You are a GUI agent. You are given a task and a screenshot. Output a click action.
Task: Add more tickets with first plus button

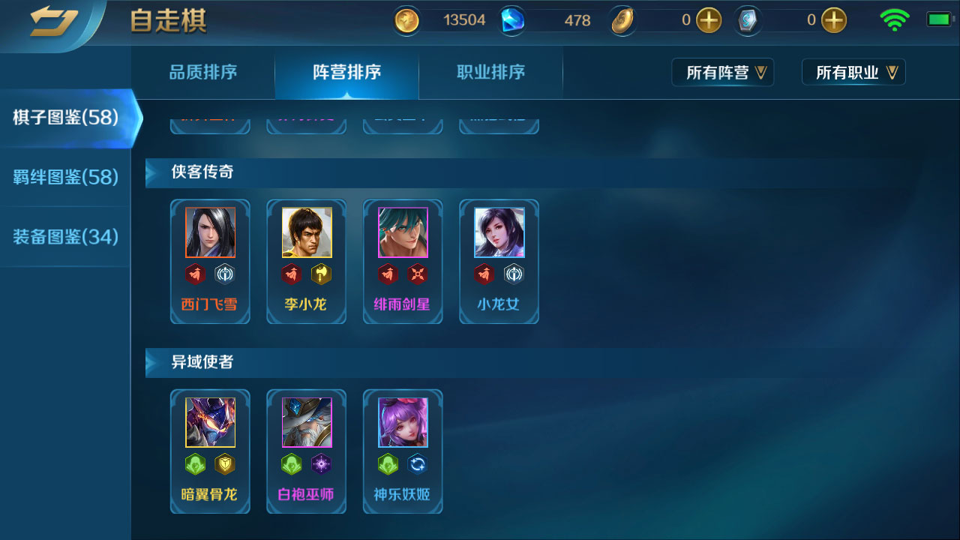pyautogui.click(x=709, y=20)
